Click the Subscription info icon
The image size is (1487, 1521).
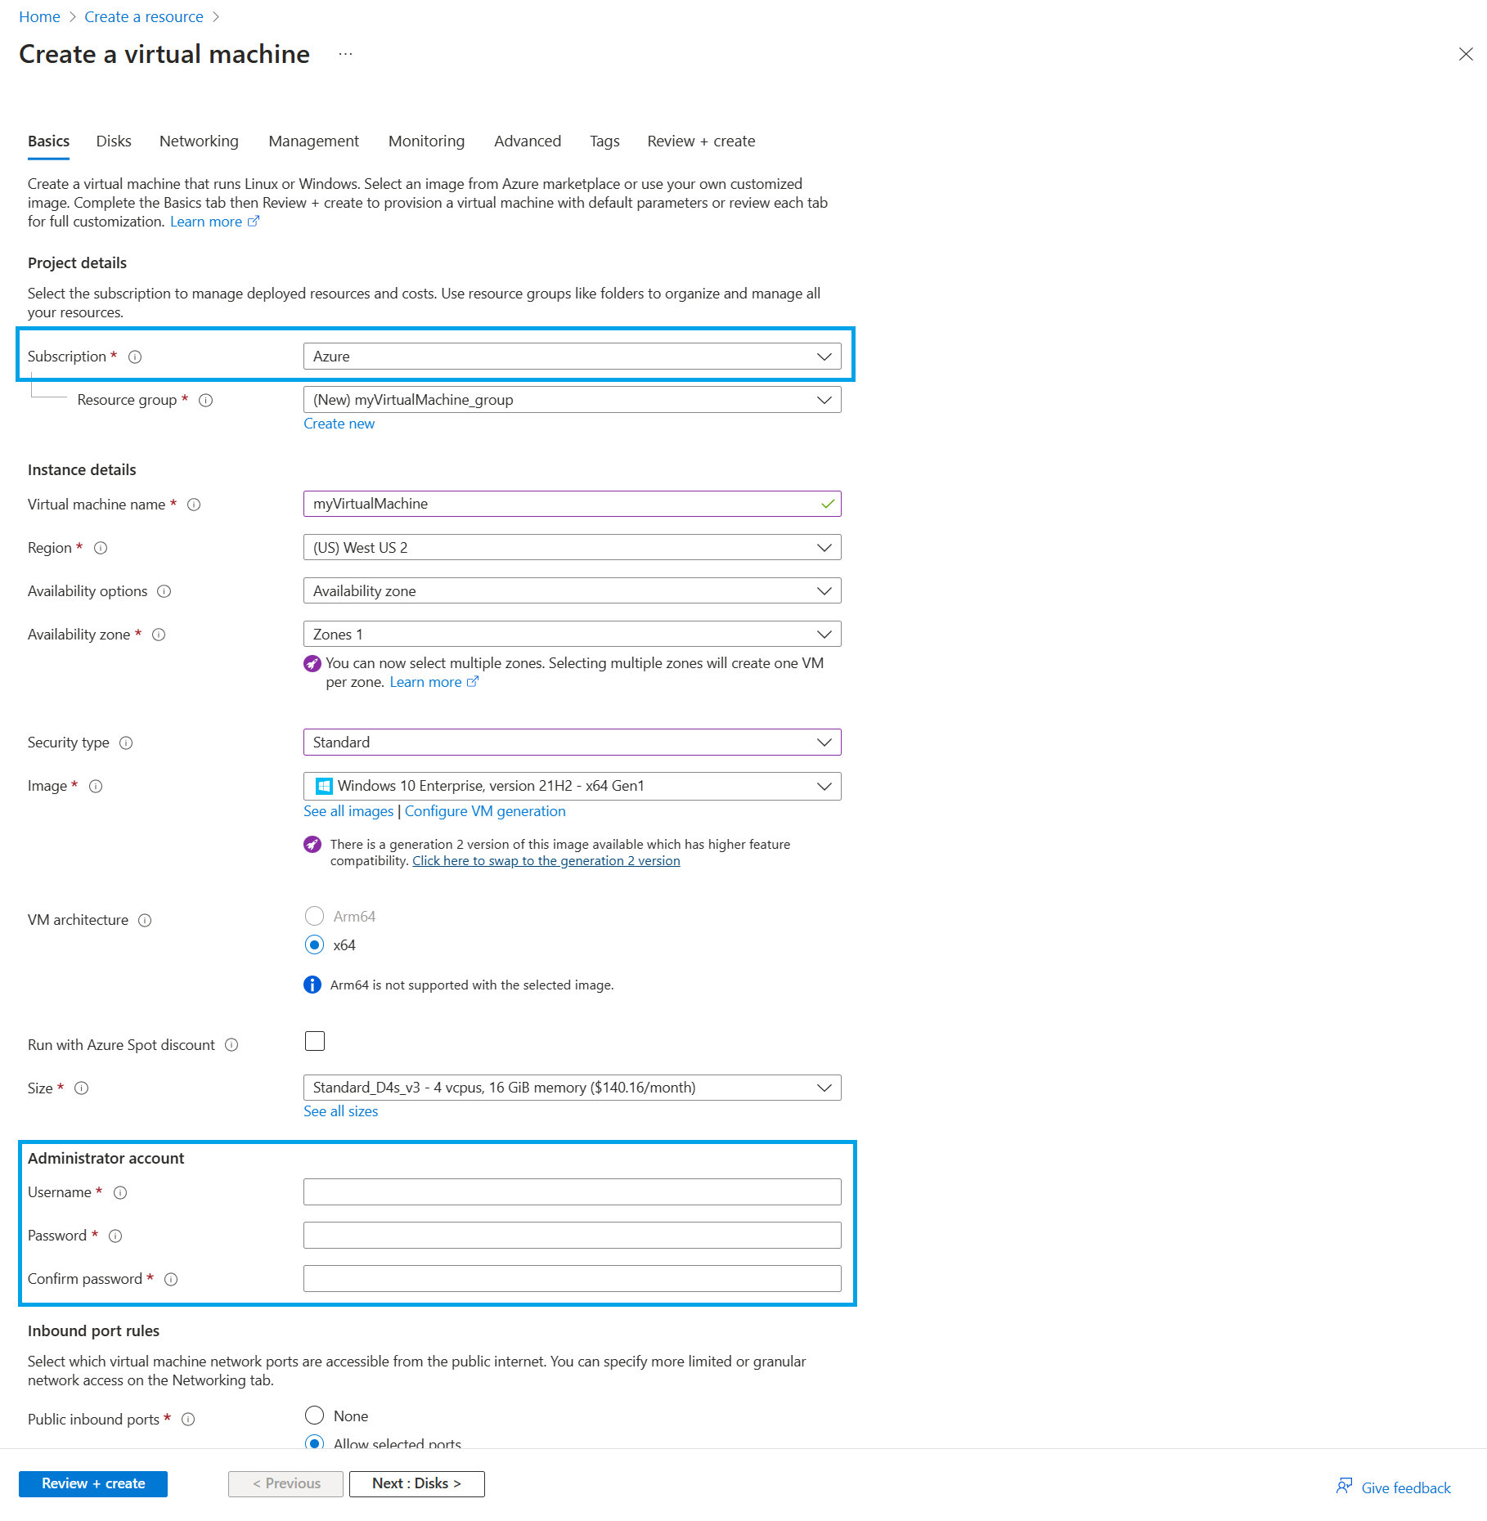point(135,357)
